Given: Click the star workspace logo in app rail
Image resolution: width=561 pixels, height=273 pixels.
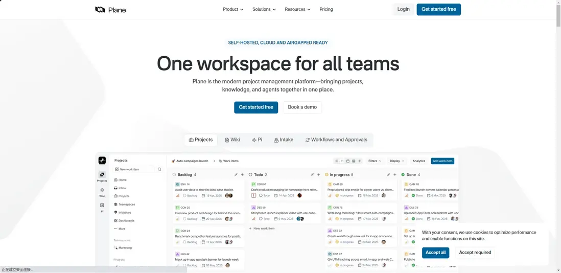Looking at the screenshot, I should click(102, 161).
